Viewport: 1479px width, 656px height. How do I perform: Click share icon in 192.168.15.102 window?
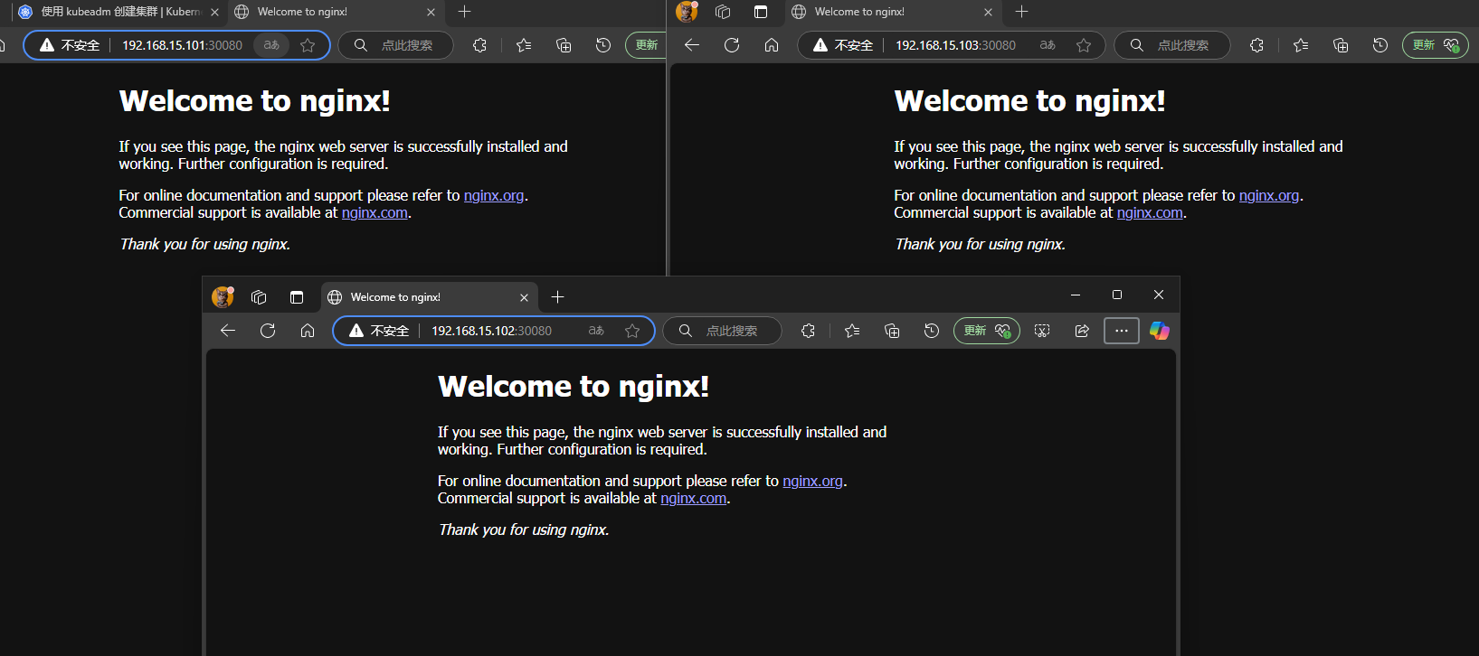(x=1082, y=331)
